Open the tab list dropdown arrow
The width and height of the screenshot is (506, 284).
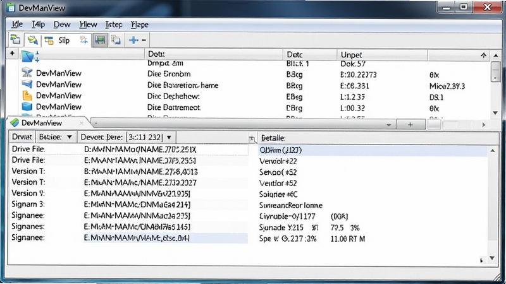coord(389,124)
